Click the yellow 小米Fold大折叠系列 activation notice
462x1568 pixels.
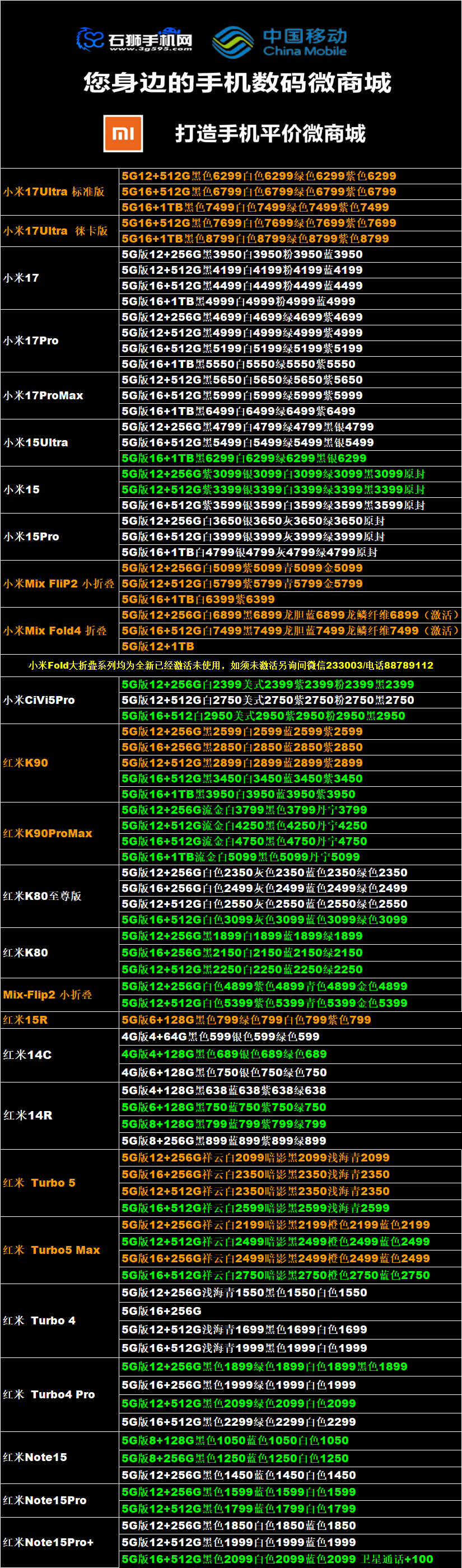231,665
